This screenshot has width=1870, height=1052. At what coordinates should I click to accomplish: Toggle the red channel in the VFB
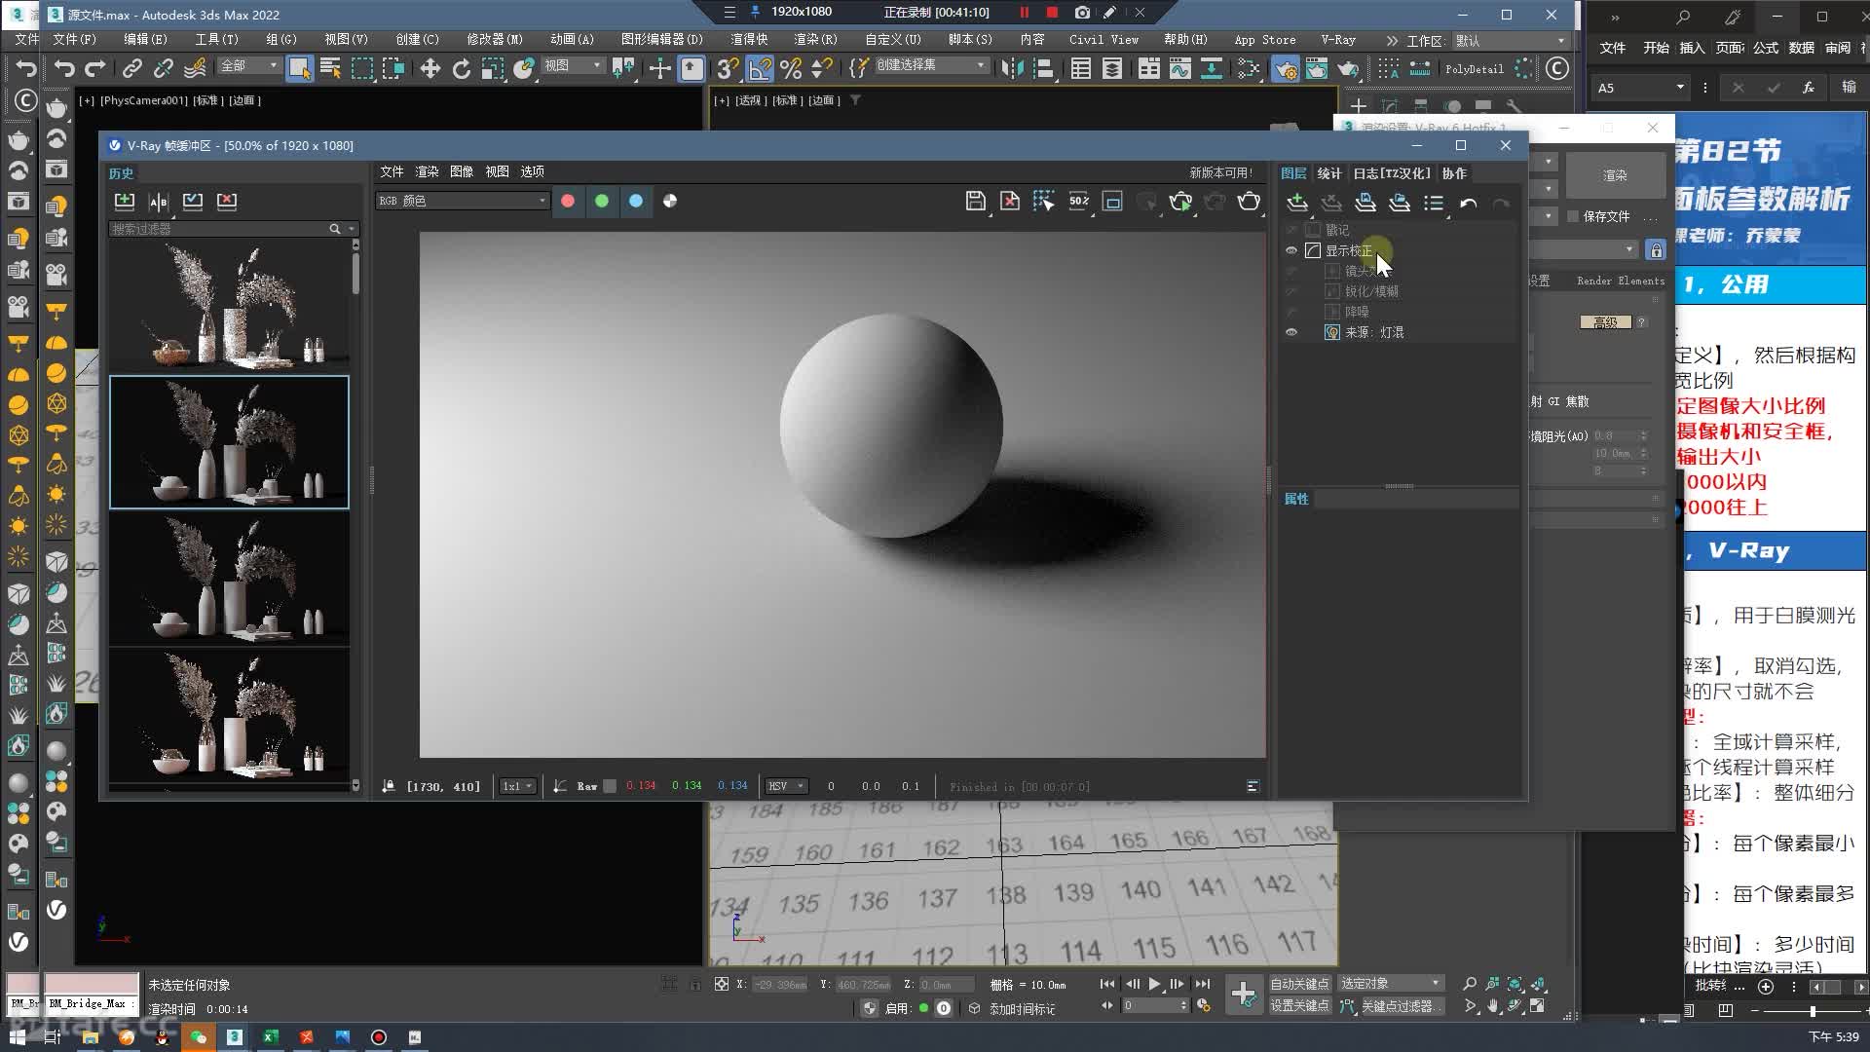(568, 201)
